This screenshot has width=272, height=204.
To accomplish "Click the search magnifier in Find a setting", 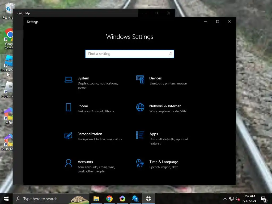I will [x=170, y=54].
